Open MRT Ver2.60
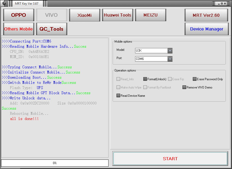This screenshot has width=232, height=169. point(206,15)
